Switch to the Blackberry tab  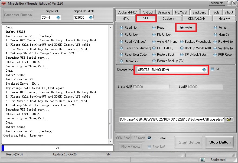199,12
